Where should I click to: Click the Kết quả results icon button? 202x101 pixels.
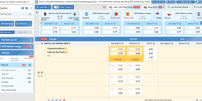pyautogui.click(x=171, y=2)
